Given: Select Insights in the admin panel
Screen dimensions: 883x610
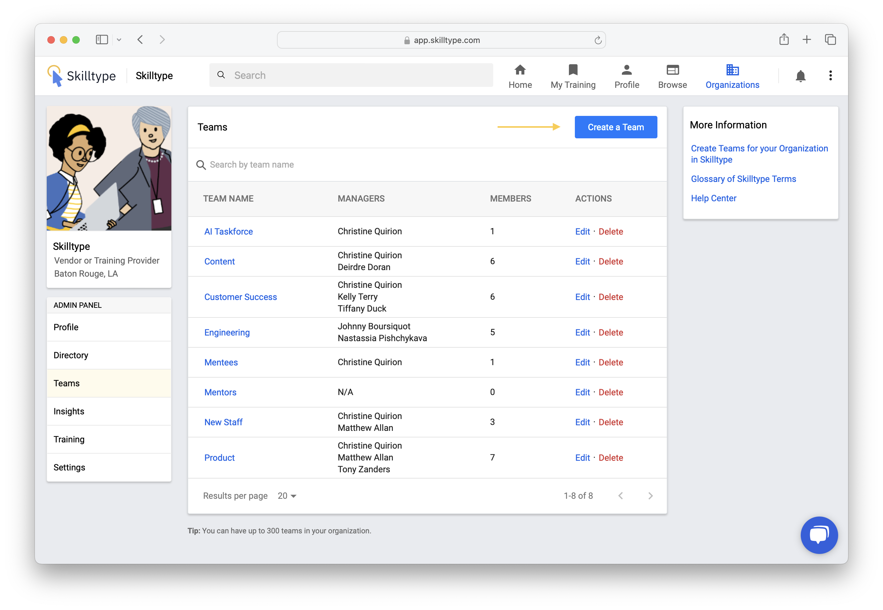Looking at the screenshot, I should (69, 411).
